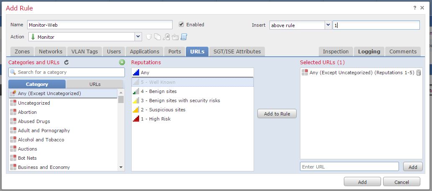Select Alcohol and Tobacco category

coord(63,140)
